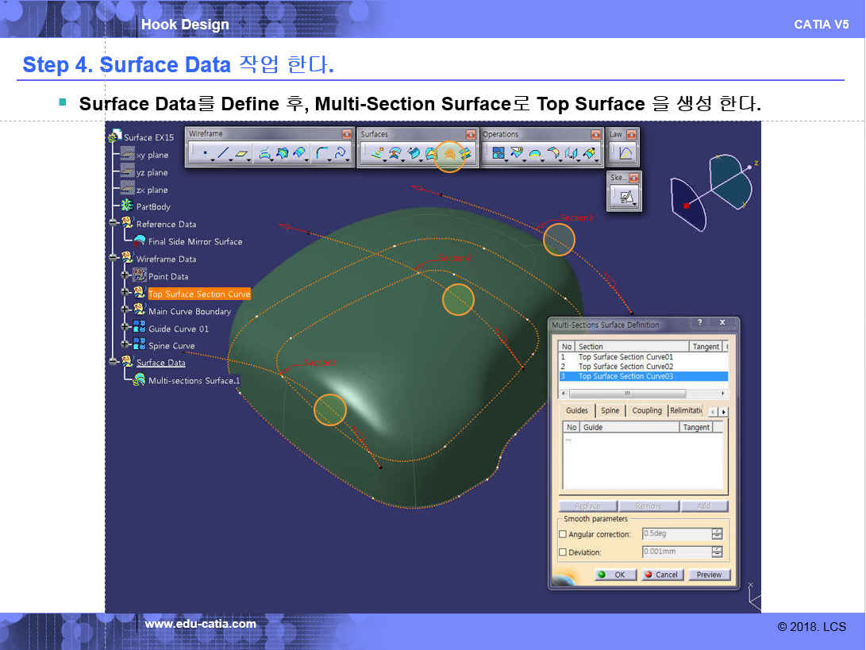The height and width of the screenshot is (650, 866).
Task: Switch to the Spine tab
Action: tap(610, 410)
